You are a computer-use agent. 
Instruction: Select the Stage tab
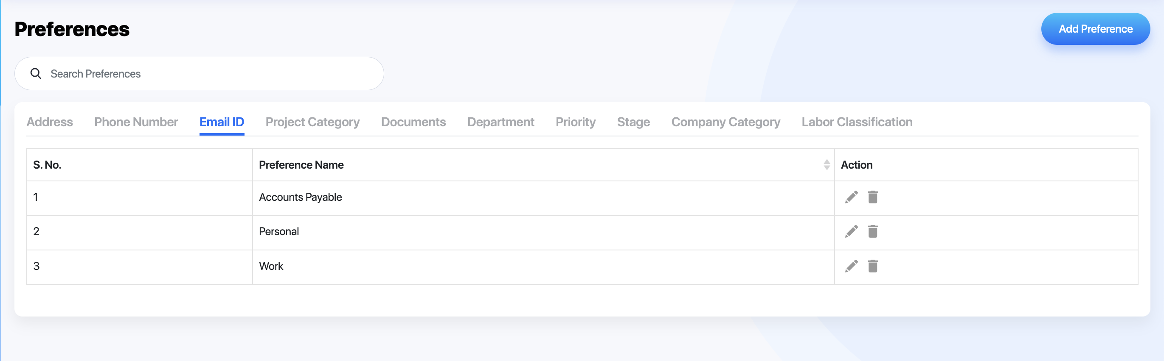pyautogui.click(x=633, y=122)
